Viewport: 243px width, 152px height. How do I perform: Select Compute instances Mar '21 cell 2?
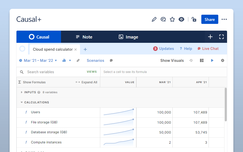pyautogui.click(x=154, y=142)
